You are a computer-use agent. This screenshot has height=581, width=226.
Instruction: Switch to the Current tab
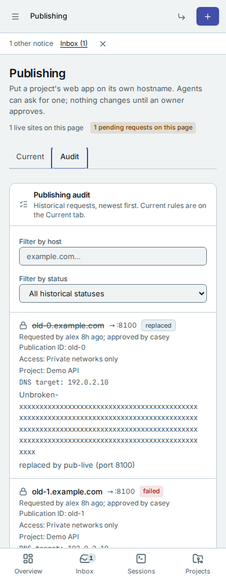(30, 157)
